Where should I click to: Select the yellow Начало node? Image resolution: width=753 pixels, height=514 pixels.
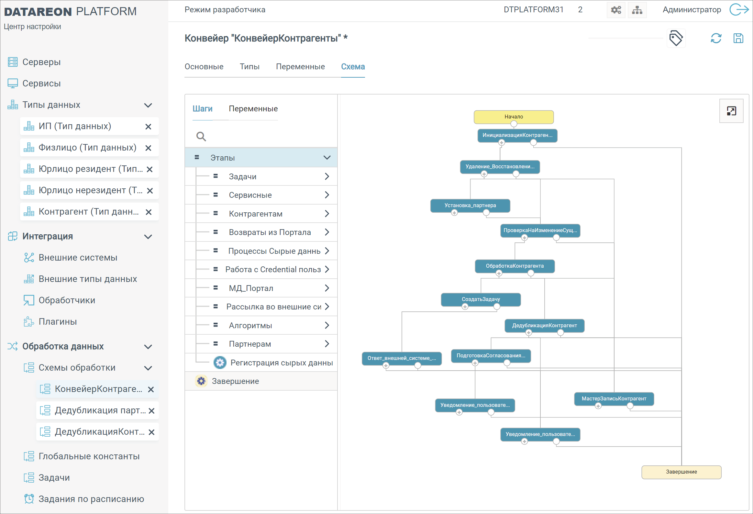(513, 117)
